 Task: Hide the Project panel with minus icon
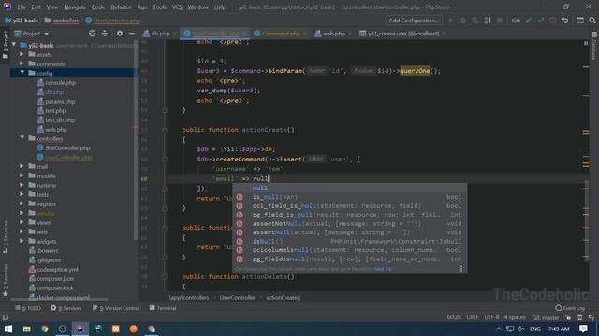pos(132,34)
